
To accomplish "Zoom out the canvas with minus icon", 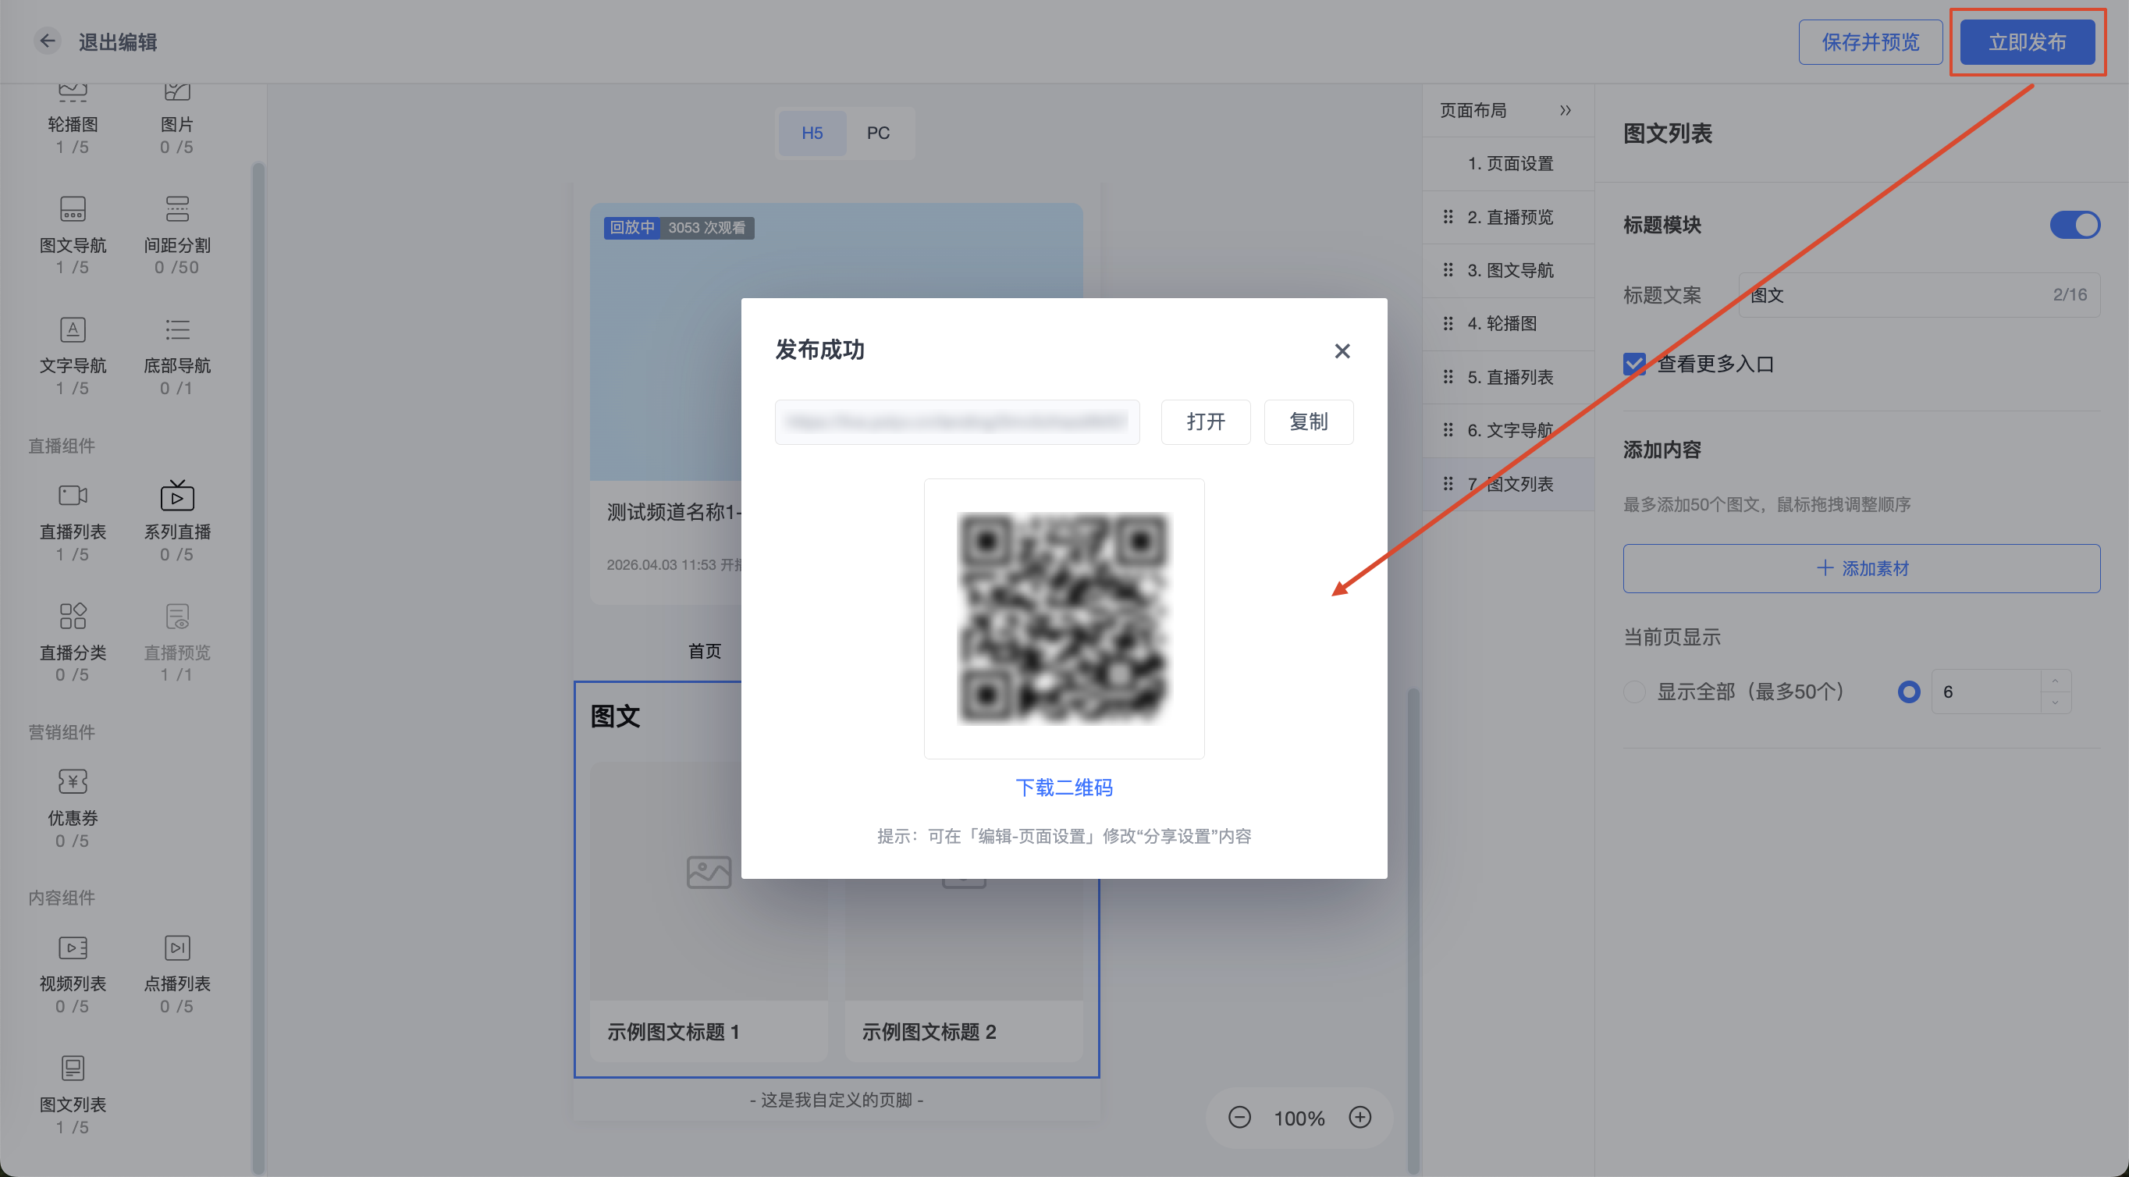I will point(1239,1118).
